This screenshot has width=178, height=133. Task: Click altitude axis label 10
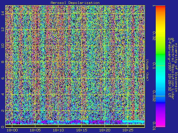pyautogui.click(x=3, y=46)
